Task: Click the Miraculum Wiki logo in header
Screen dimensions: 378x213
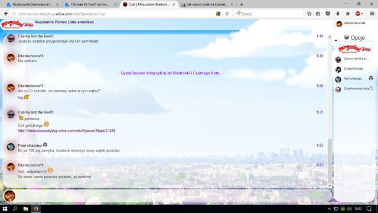Action: click(x=17, y=24)
